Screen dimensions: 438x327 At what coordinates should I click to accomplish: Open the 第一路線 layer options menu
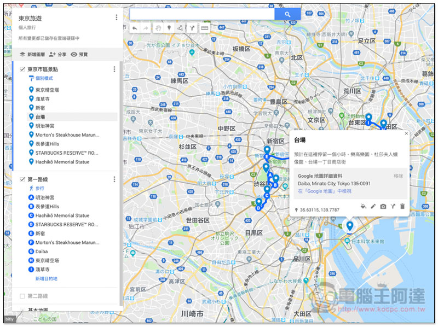114,179
